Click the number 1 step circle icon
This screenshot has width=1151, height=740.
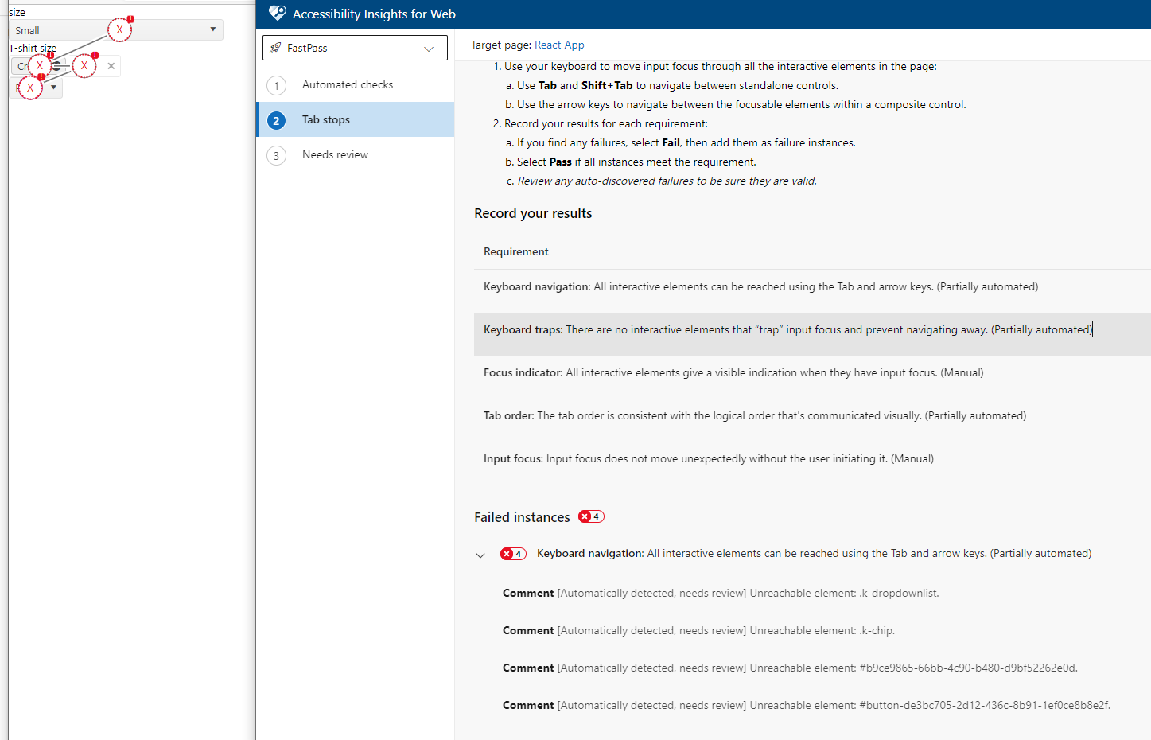276,85
